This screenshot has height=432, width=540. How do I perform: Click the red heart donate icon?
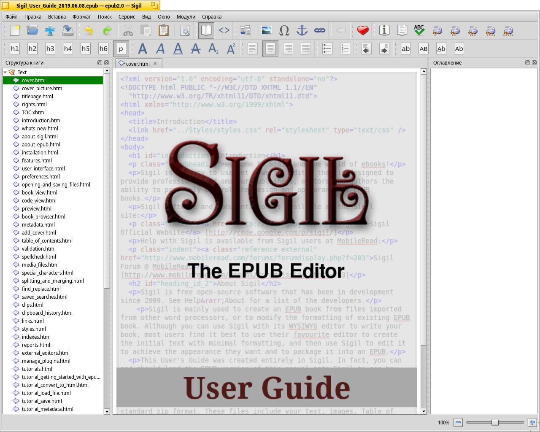click(x=362, y=30)
